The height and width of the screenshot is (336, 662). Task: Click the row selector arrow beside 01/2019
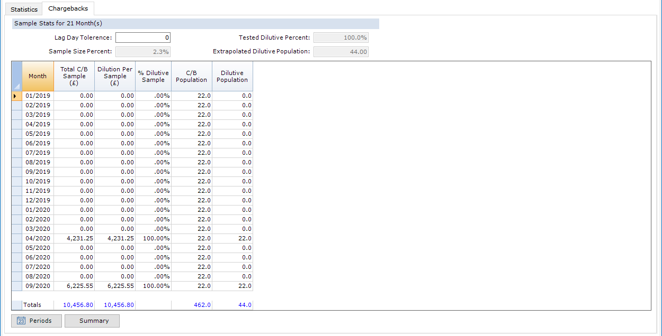(16, 96)
